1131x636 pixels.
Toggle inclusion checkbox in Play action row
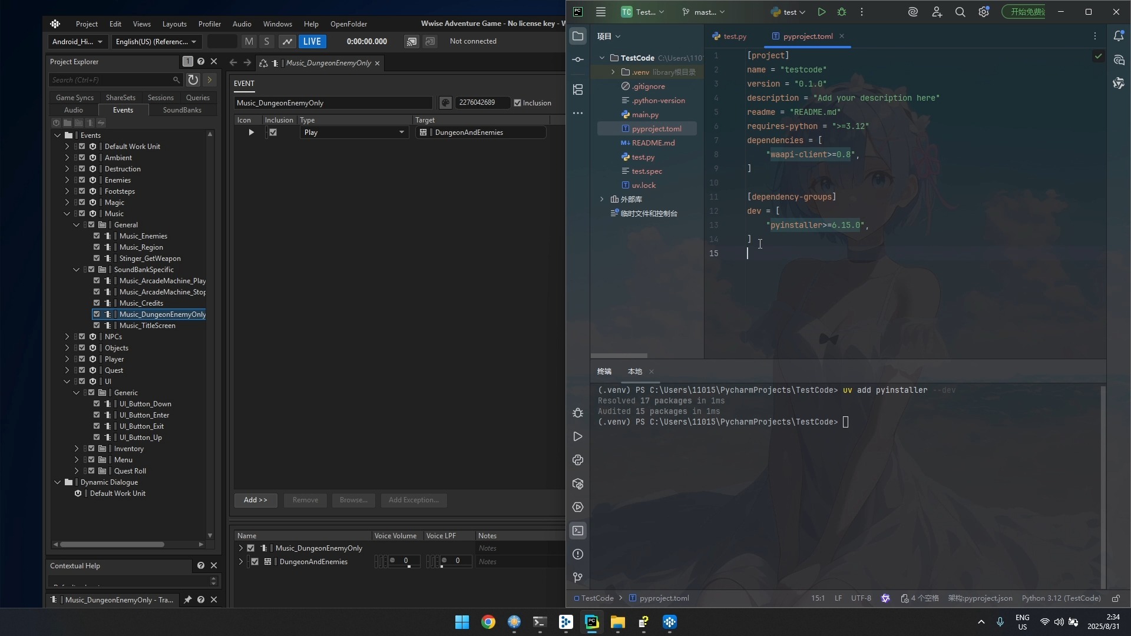(273, 132)
